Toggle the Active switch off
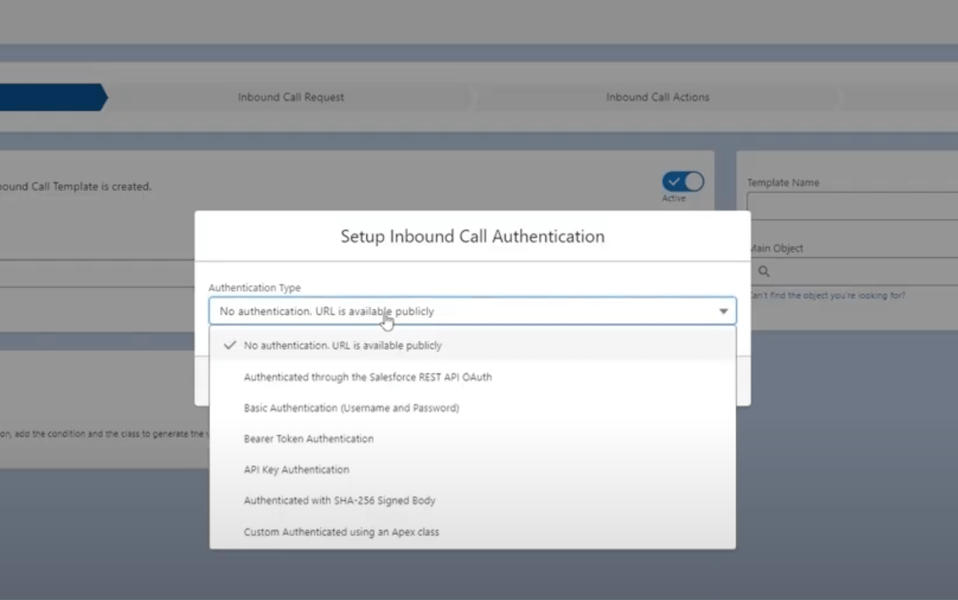This screenshot has width=958, height=600. tap(683, 181)
